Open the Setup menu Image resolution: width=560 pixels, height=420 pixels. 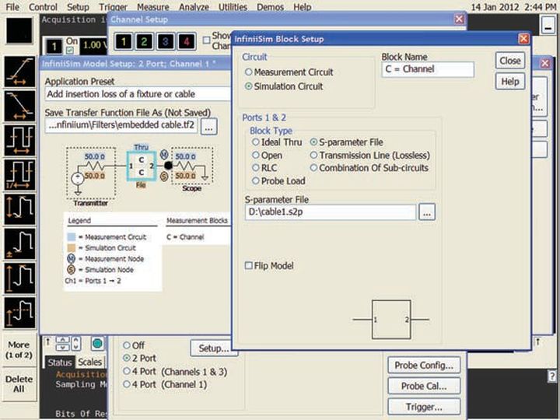click(x=79, y=7)
